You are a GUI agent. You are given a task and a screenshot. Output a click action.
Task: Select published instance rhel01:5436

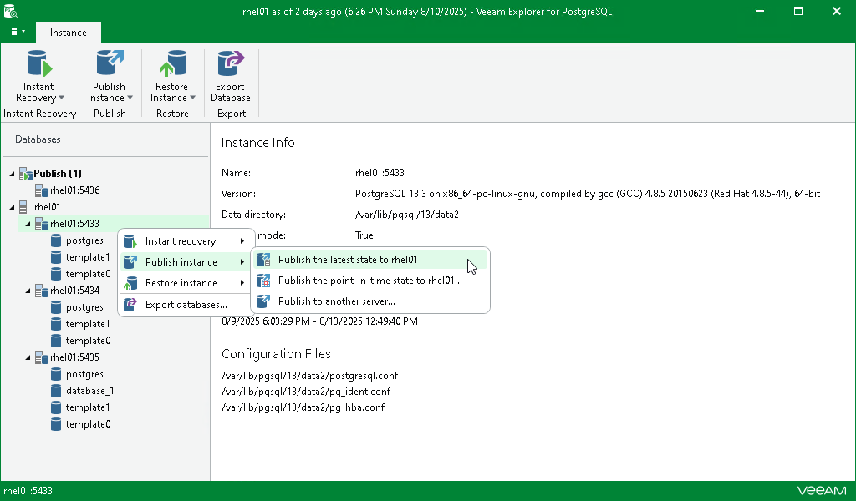click(74, 190)
